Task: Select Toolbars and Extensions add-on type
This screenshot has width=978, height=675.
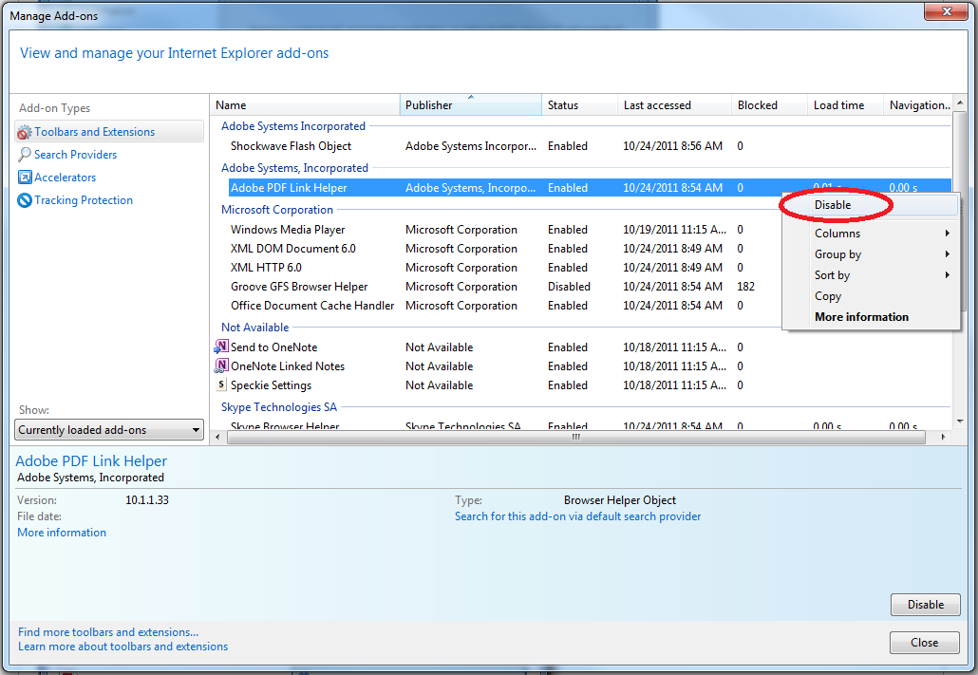Action: 109,132
